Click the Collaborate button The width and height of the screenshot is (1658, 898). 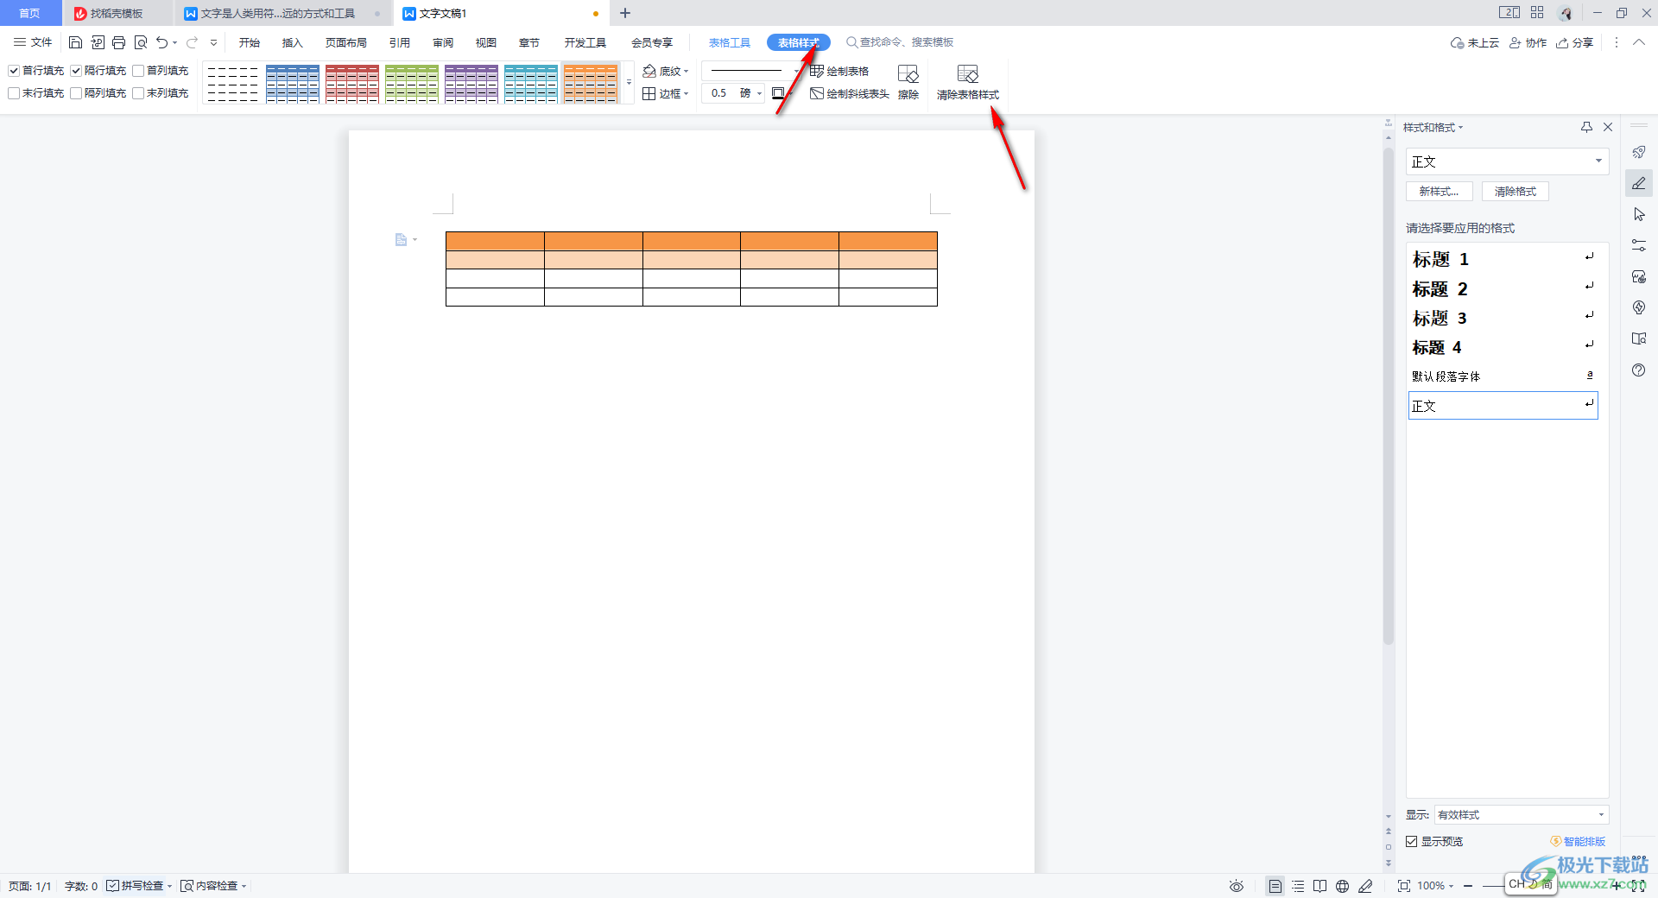pos(1528,42)
